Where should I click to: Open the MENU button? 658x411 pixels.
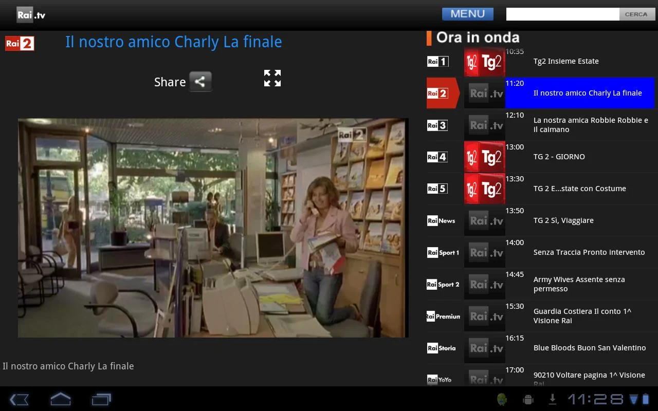(468, 14)
